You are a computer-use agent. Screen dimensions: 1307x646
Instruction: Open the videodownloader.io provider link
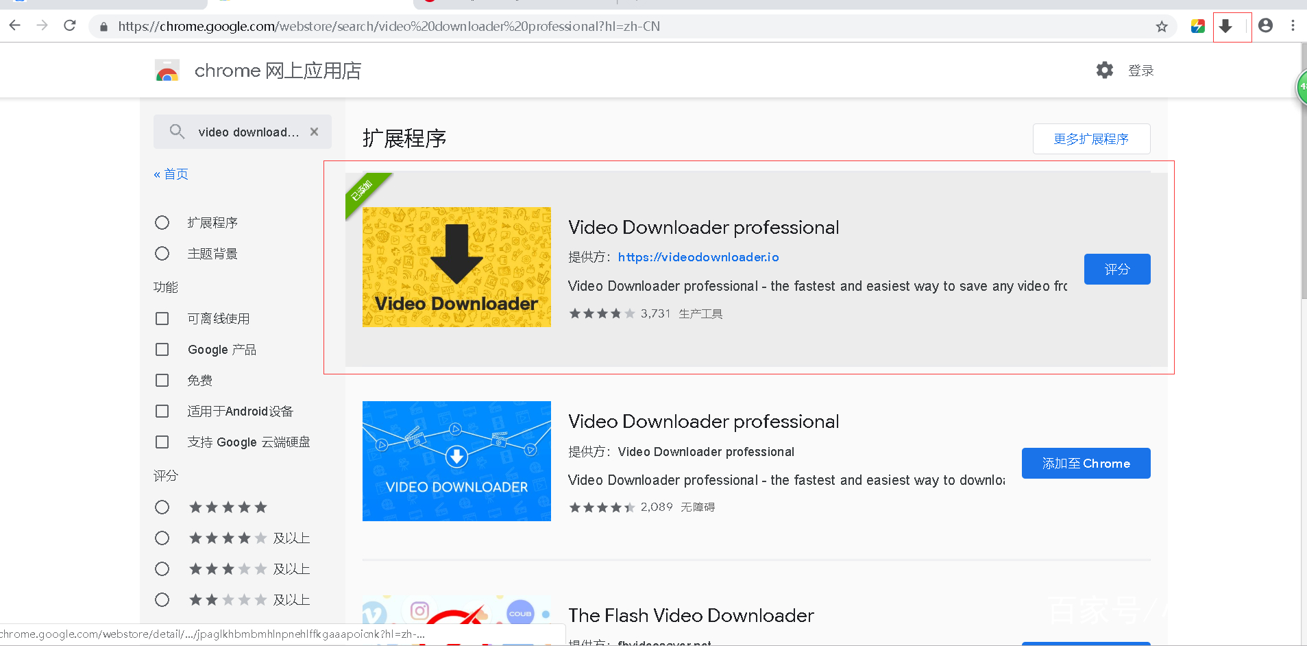click(698, 257)
